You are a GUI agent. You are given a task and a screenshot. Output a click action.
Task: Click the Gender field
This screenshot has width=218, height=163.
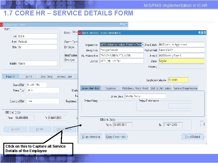pyautogui.click(x=75, y=32)
